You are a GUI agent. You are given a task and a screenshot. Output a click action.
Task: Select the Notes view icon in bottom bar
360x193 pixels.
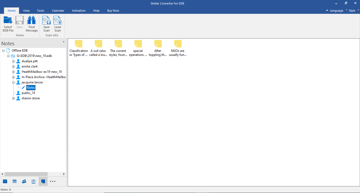click(43, 181)
